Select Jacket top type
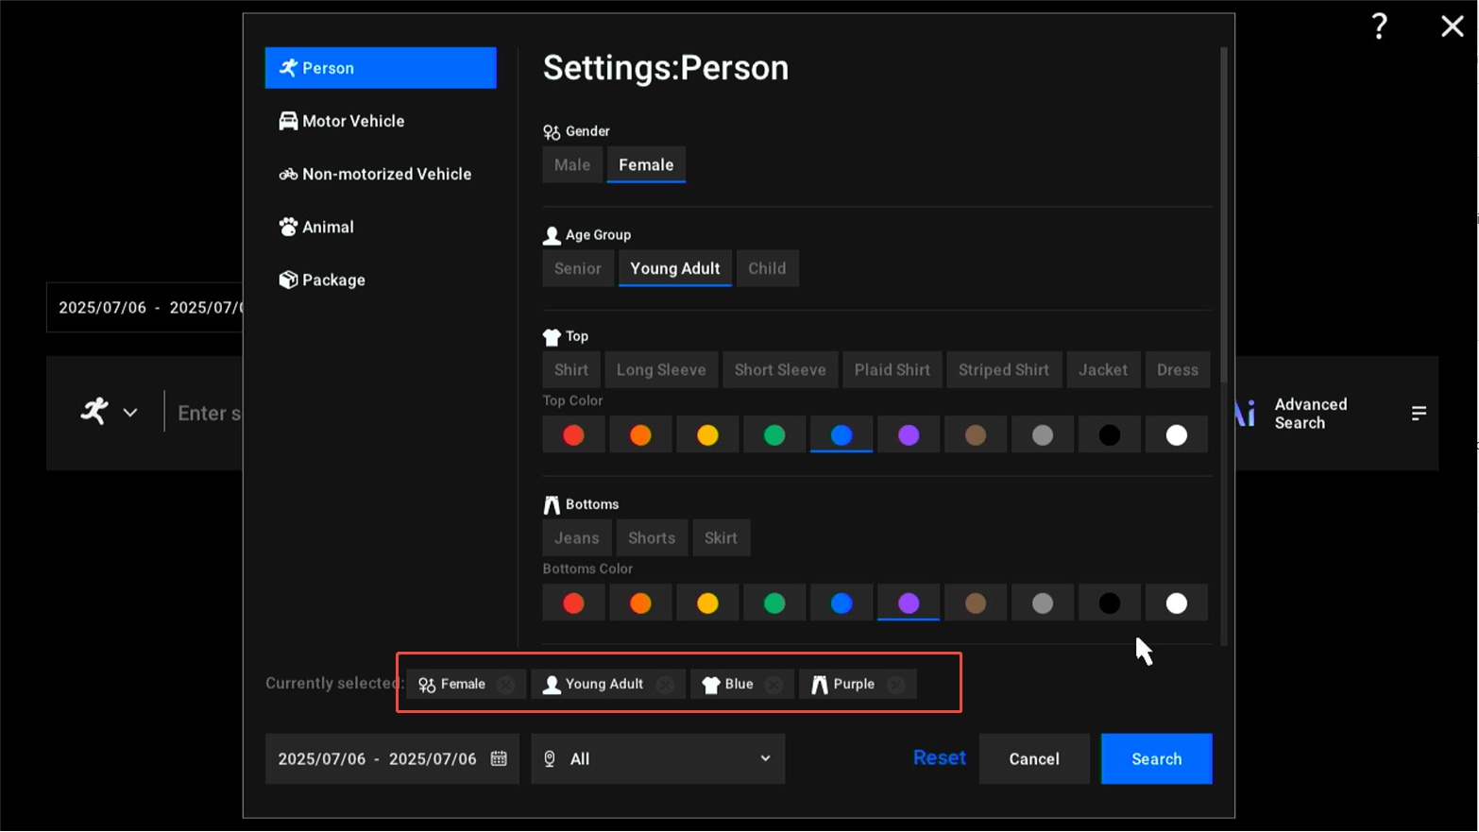This screenshot has height=832, width=1479. tap(1103, 370)
